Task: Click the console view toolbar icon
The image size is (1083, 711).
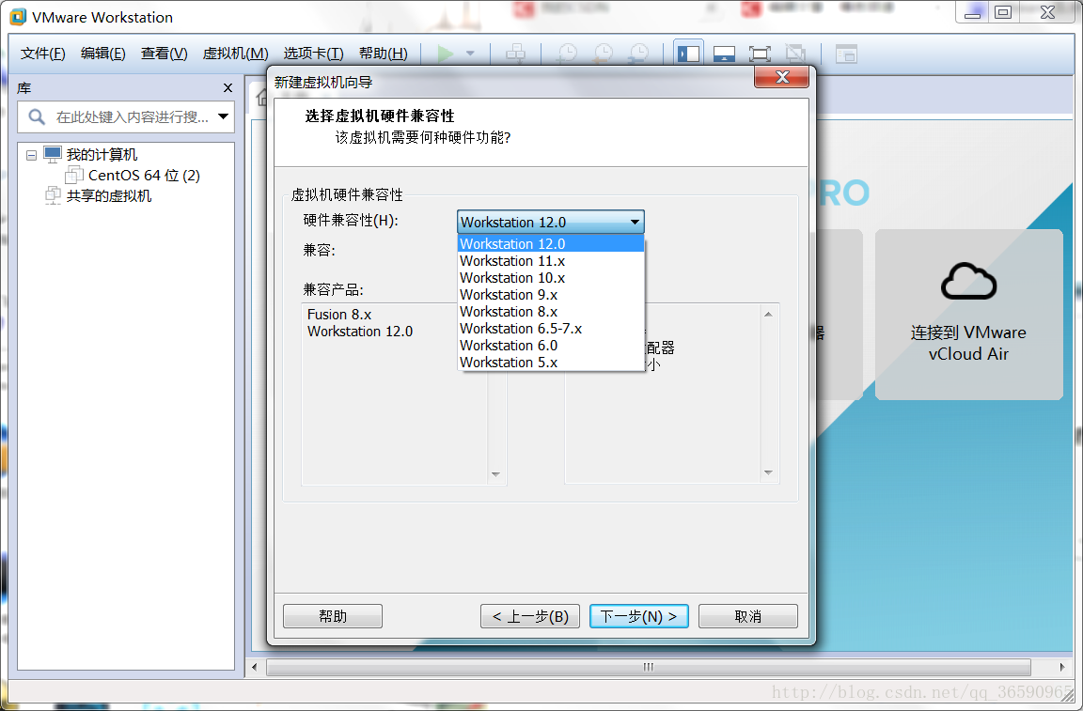Action: tap(846, 54)
